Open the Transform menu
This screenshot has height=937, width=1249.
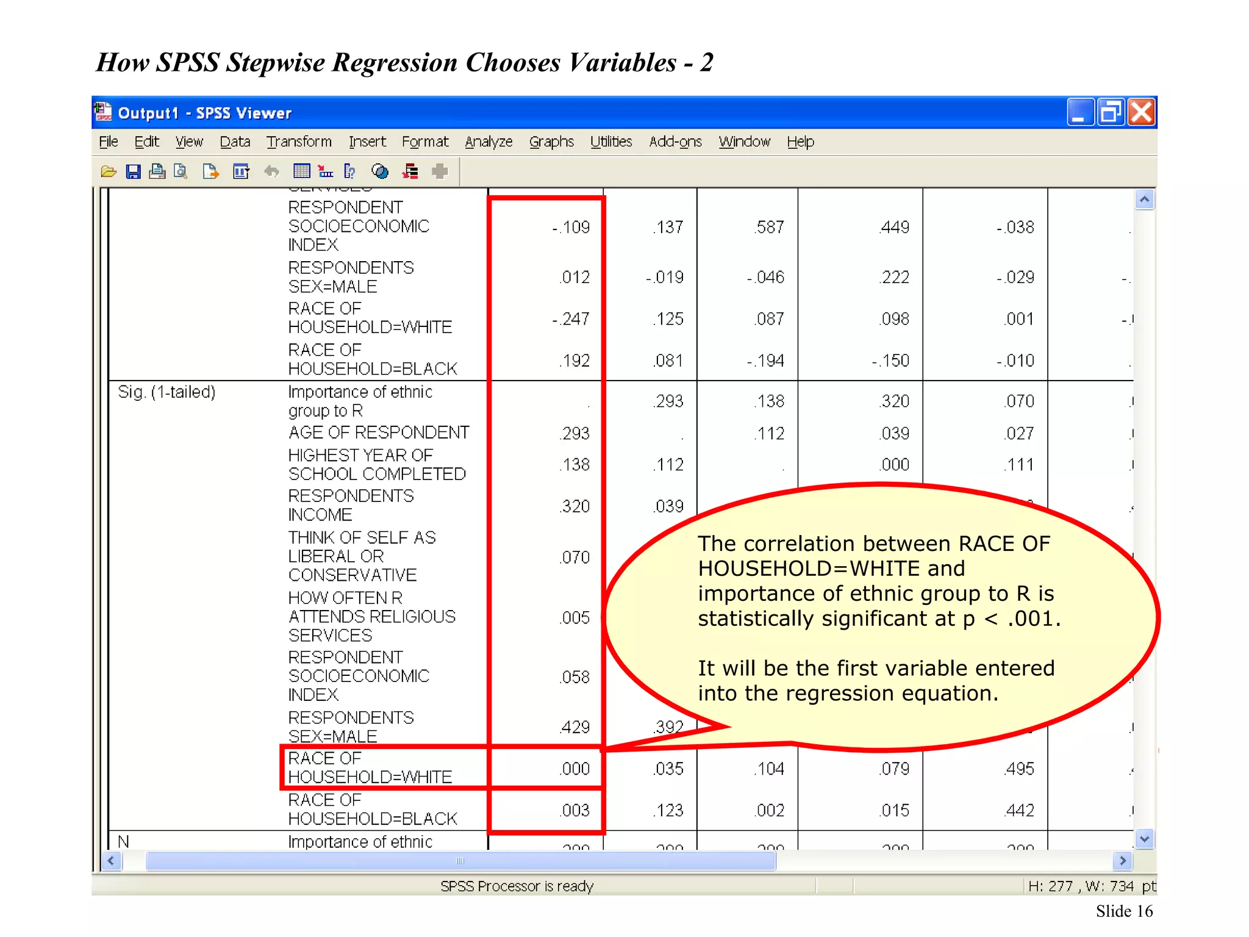coord(299,142)
